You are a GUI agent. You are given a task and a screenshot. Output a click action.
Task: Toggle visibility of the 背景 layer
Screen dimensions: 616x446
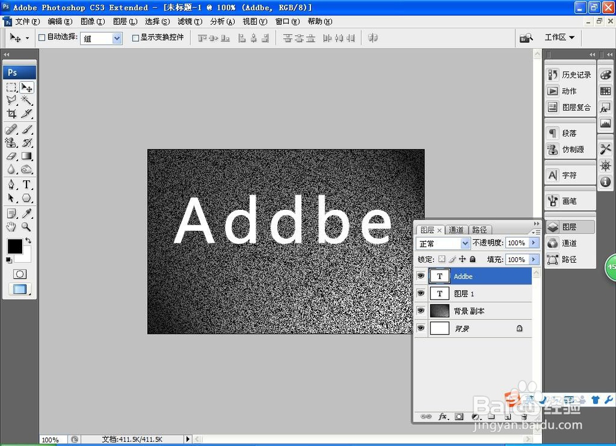421,327
